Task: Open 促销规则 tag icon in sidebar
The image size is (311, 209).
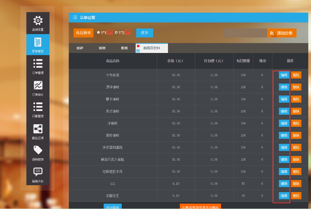Action: tap(38, 151)
